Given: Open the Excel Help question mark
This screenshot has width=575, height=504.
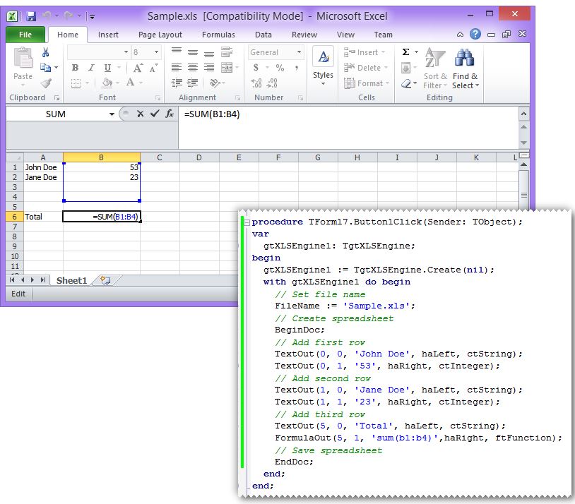Looking at the screenshot, I should [x=475, y=34].
